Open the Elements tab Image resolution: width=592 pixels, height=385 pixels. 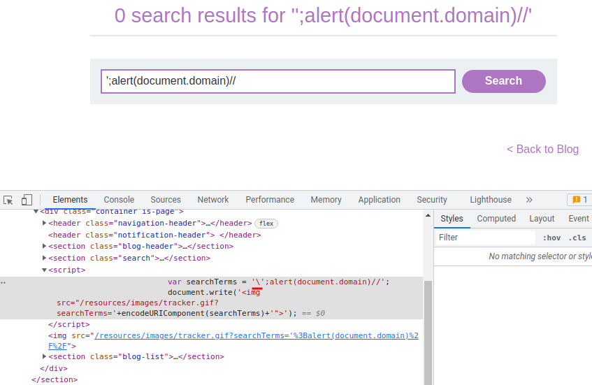click(70, 200)
